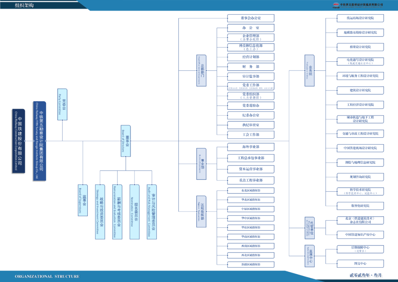Screen dimensions: 398x282
Task: Select the 华中区域指挥部 box
Action: (251, 218)
